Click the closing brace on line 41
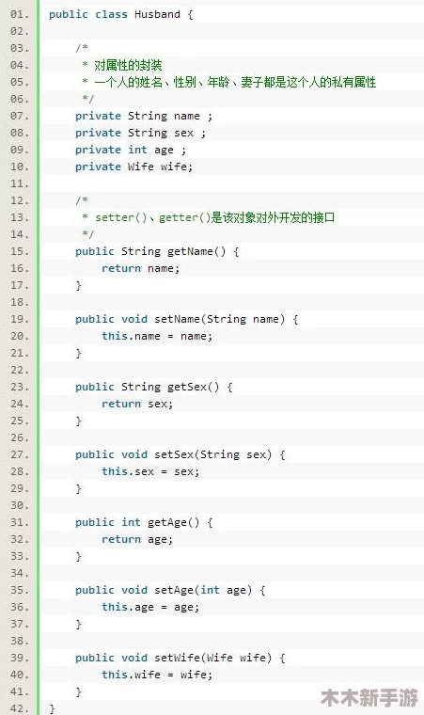The width and height of the screenshot is (424, 715). (x=78, y=692)
